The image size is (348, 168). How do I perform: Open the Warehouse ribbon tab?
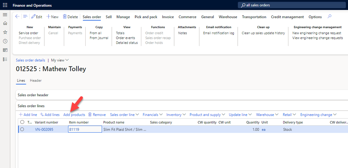point(228,17)
